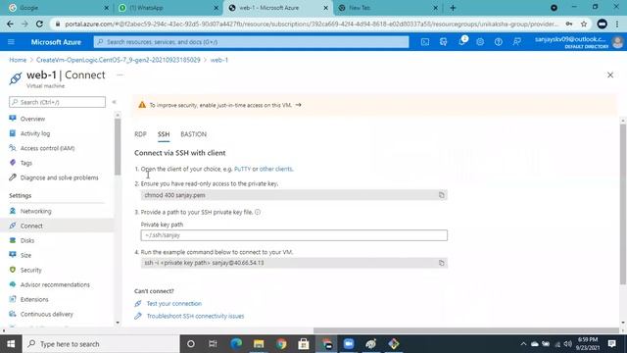The width and height of the screenshot is (627, 353).
Task: Open Zoom from the taskbar
Action: point(349,344)
